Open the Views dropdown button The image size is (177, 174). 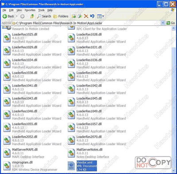(x=100, y=16)
